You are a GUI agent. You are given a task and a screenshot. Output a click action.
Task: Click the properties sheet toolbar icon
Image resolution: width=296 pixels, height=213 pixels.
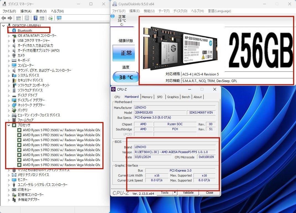27,18
